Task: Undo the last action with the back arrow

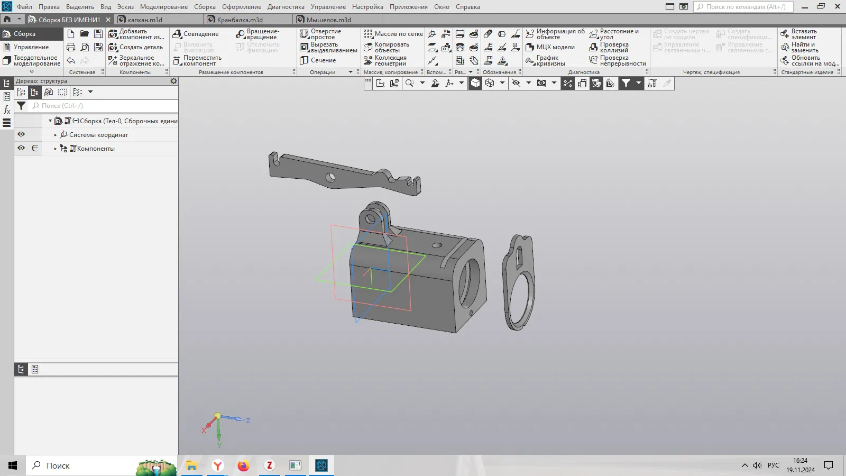Action: [71, 60]
